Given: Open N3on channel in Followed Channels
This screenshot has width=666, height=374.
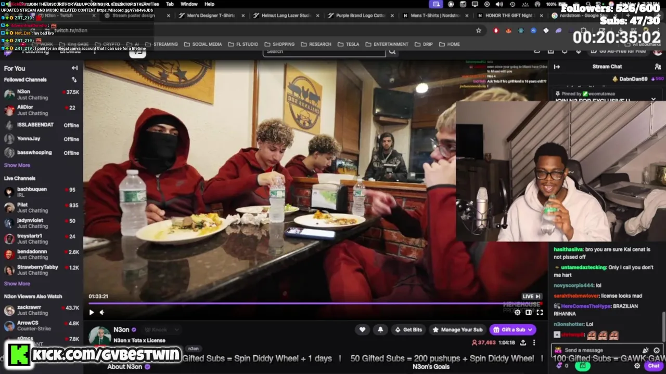Looking at the screenshot, I should (x=42, y=95).
